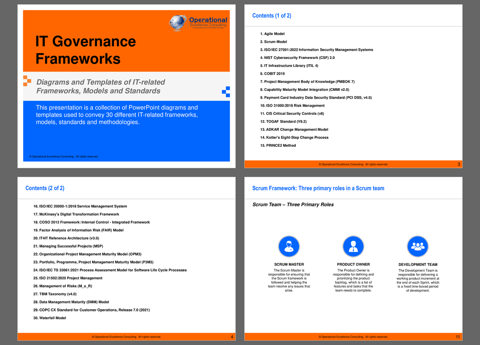Viewport: 480px width, 345px height.
Task: Click the FAIR Model contents entry
Action: tap(79, 230)
